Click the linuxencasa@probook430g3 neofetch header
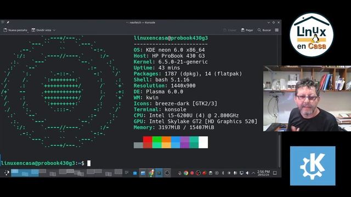 pyautogui.click(x=171, y=38)
